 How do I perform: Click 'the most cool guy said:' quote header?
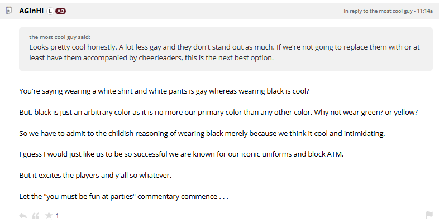click(x=63, y=37)
